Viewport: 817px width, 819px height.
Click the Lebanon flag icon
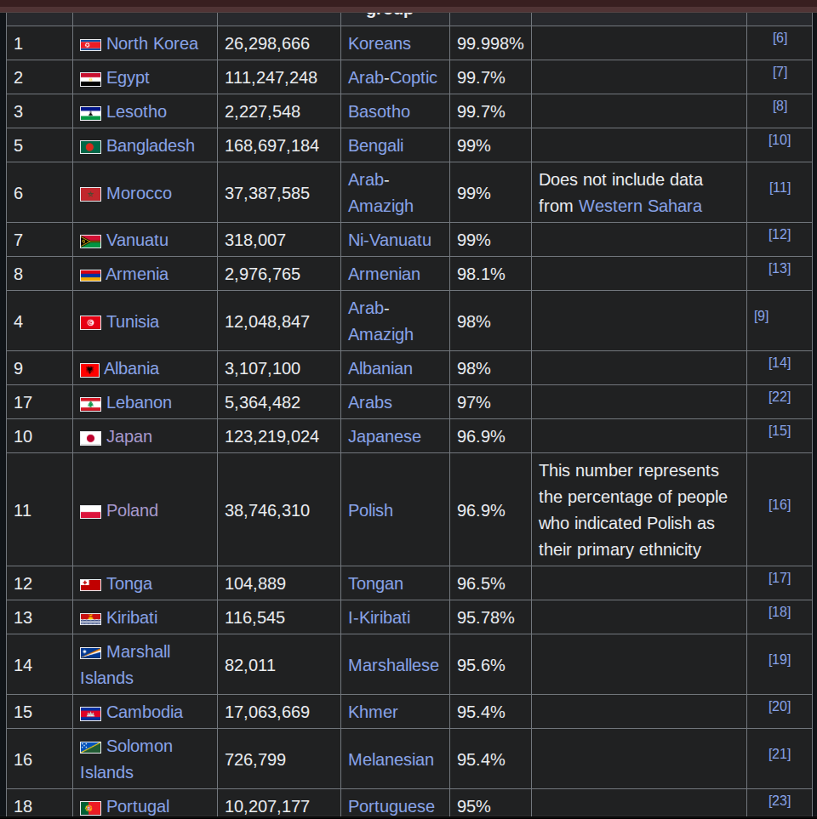90,404
